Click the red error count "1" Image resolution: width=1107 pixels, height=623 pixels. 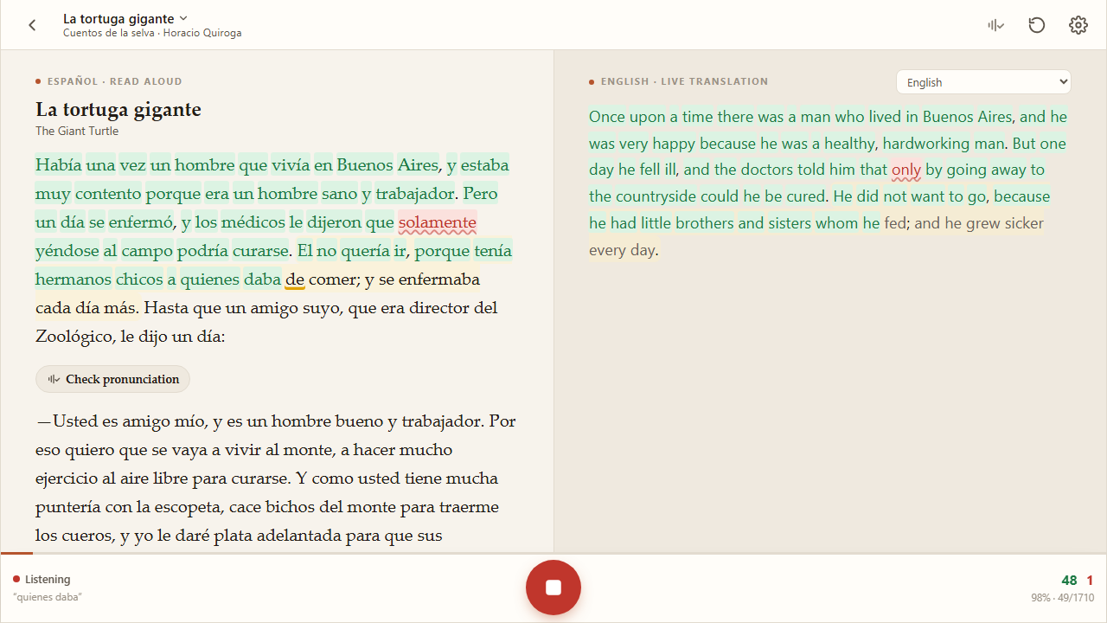coord(1090,581)
